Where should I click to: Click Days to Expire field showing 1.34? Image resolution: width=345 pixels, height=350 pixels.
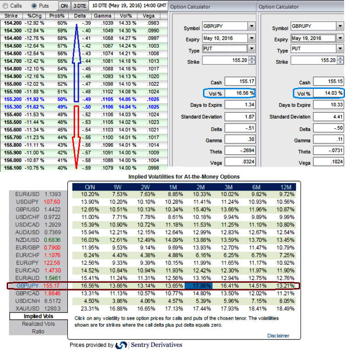[240, 105]
